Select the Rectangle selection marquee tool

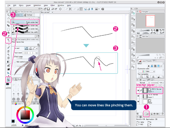pyautogui.click(x=8, y=29)
